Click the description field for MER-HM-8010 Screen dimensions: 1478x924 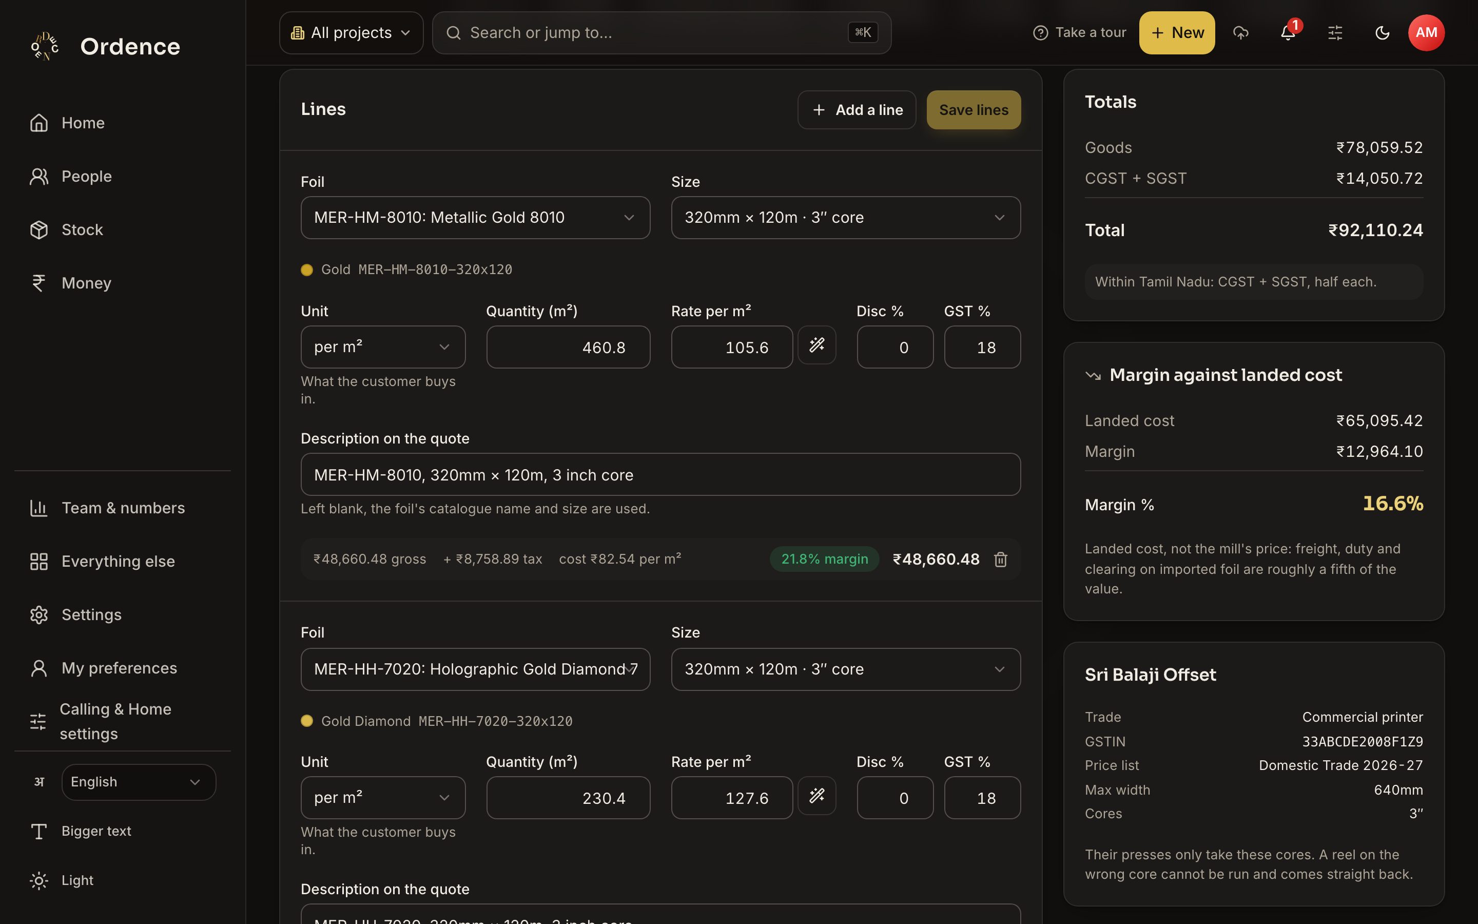coord(661,474)
